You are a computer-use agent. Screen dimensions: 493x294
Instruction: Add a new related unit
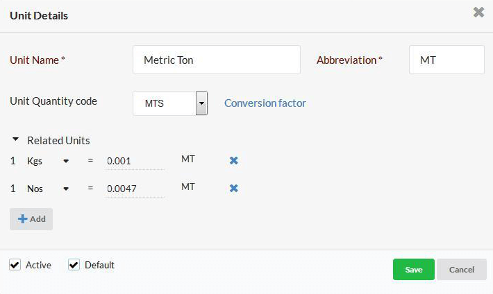pyautogui.click(x=31, y=219)
